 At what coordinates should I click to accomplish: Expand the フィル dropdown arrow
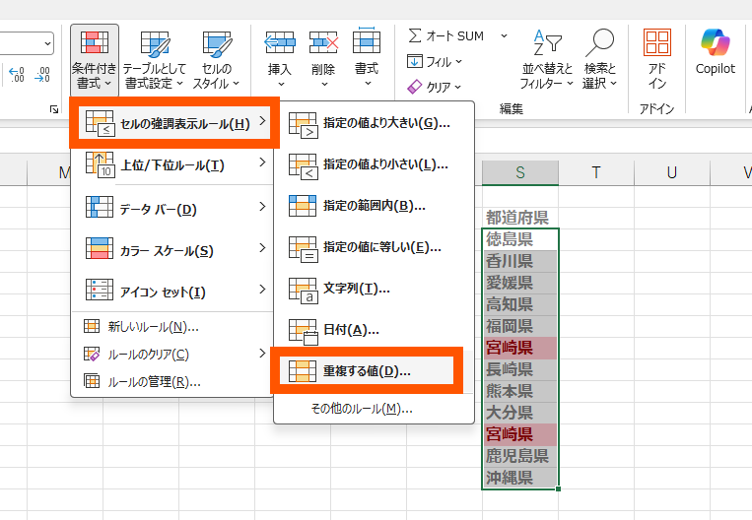tap(458, 61)
